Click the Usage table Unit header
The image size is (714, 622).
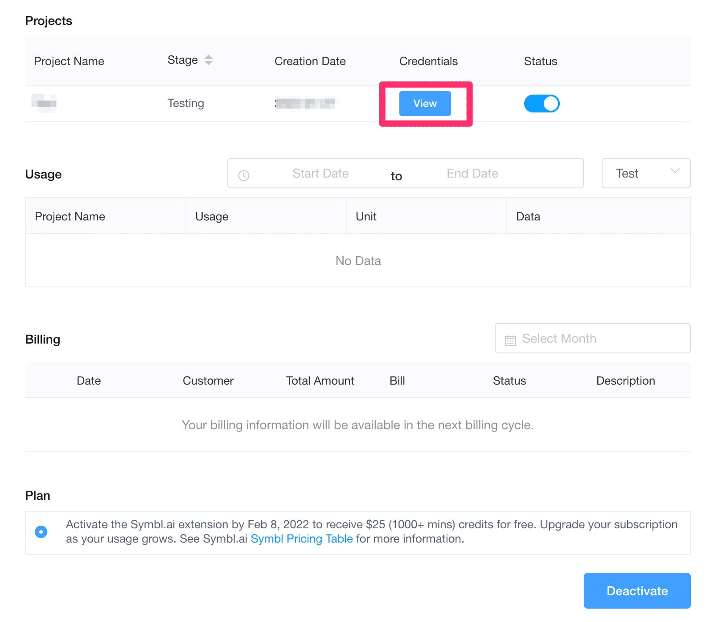(366, 216)
